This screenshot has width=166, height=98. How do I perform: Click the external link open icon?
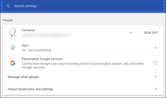click(x=156, y=63)
